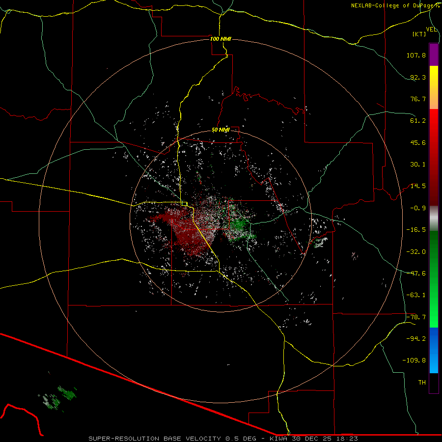Click the 50 NMI range ring label
Screen dimensions: 442x442
coord(221,130)
